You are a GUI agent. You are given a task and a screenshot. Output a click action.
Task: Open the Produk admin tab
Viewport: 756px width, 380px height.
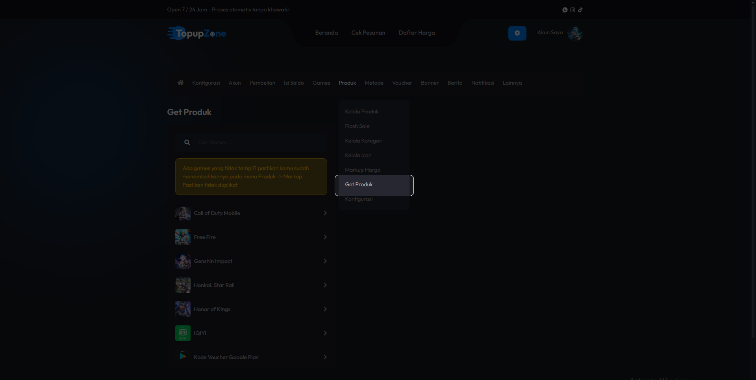tap(347, 83)
